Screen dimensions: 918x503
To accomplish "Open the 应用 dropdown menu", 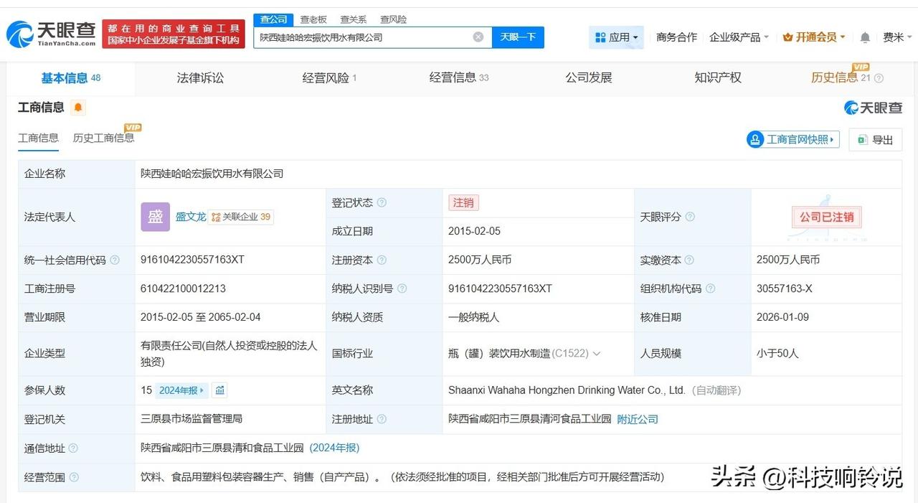I will pos(618,37).
